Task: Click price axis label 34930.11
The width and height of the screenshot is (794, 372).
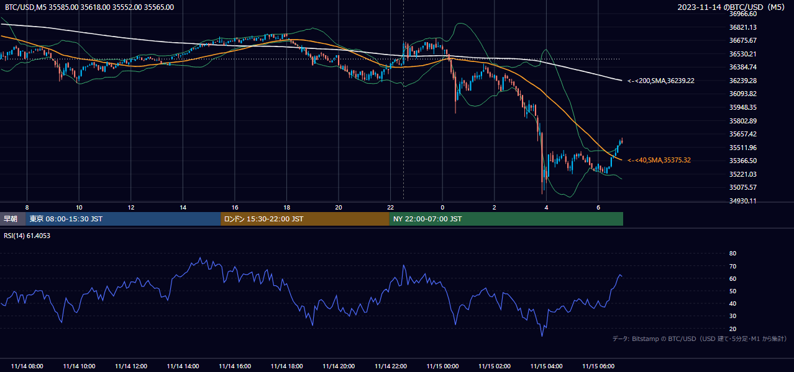Action: (742, 201)
